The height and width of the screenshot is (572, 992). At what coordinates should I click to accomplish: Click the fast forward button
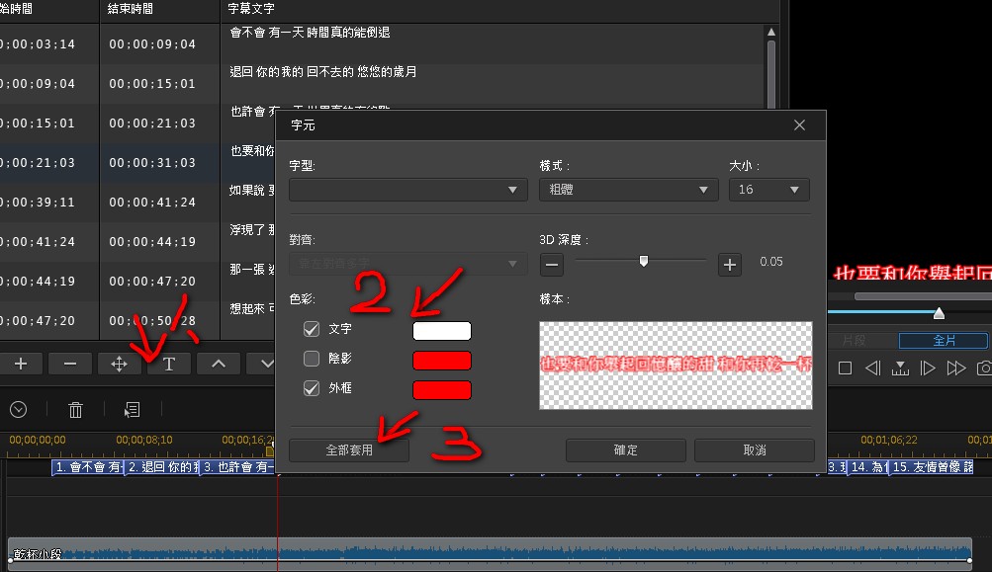coord(955,368)
